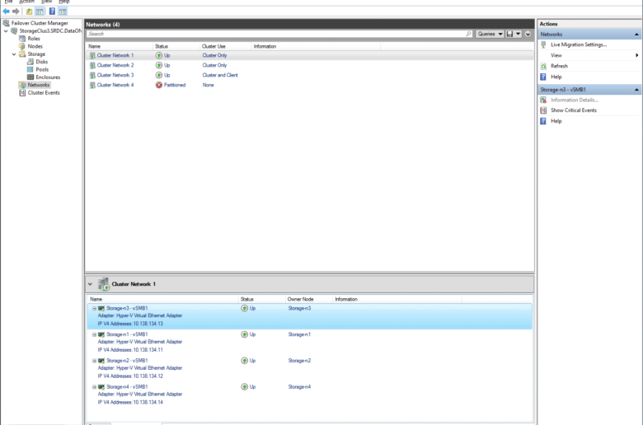Click the Up status icon for Storage-n2
The width and height of the screenshot is (643, 425).
click(x=244, y=361)
